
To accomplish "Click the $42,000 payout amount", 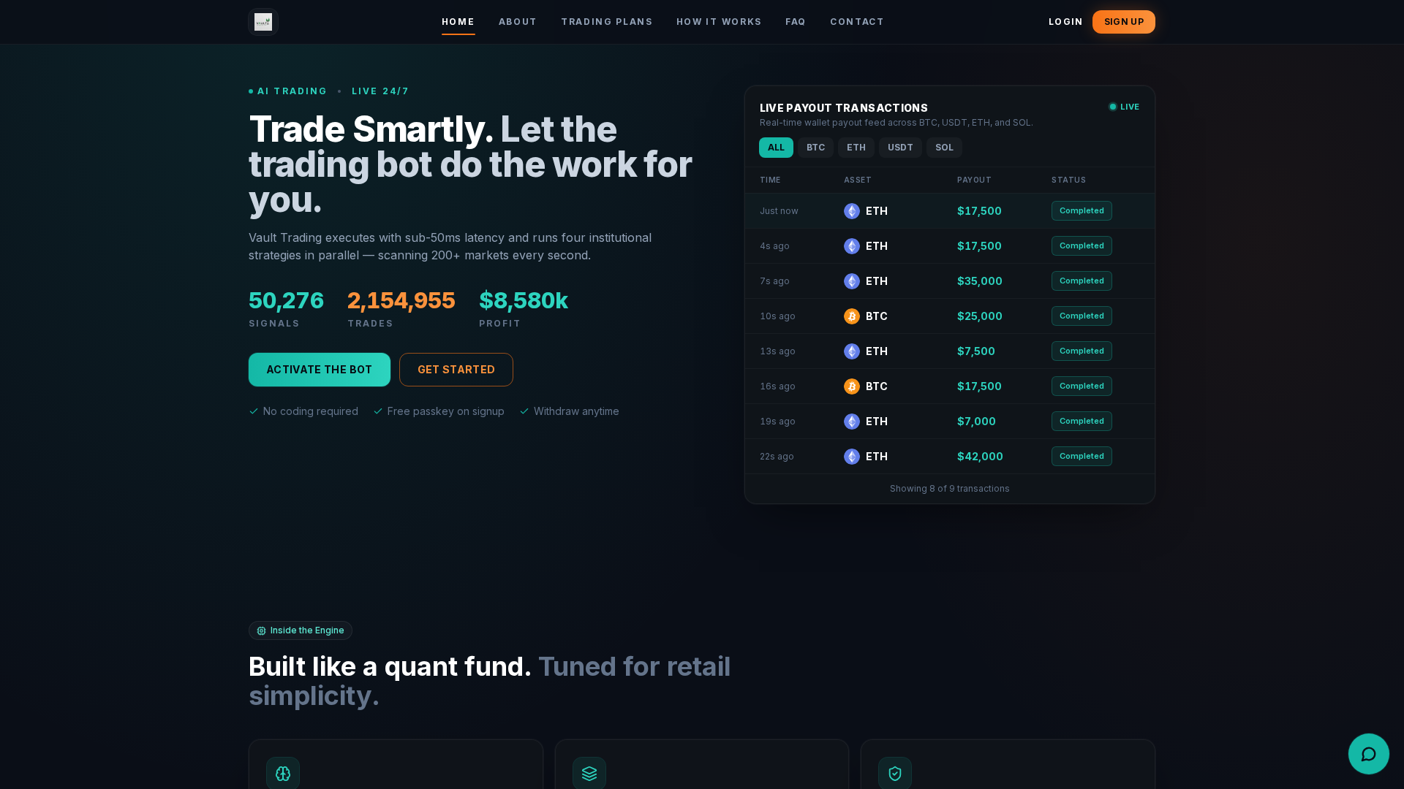I will (x=980, y=457).
